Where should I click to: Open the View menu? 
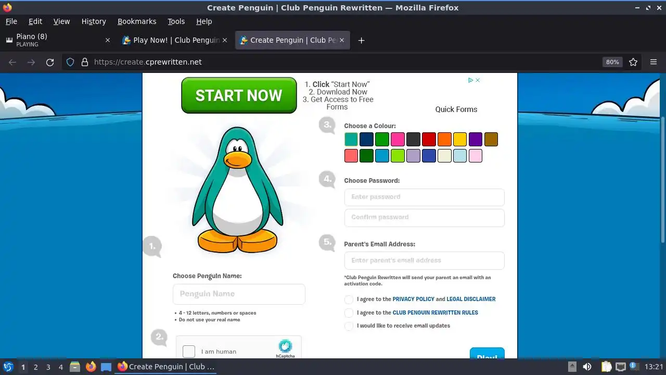(x=61, y=21)
